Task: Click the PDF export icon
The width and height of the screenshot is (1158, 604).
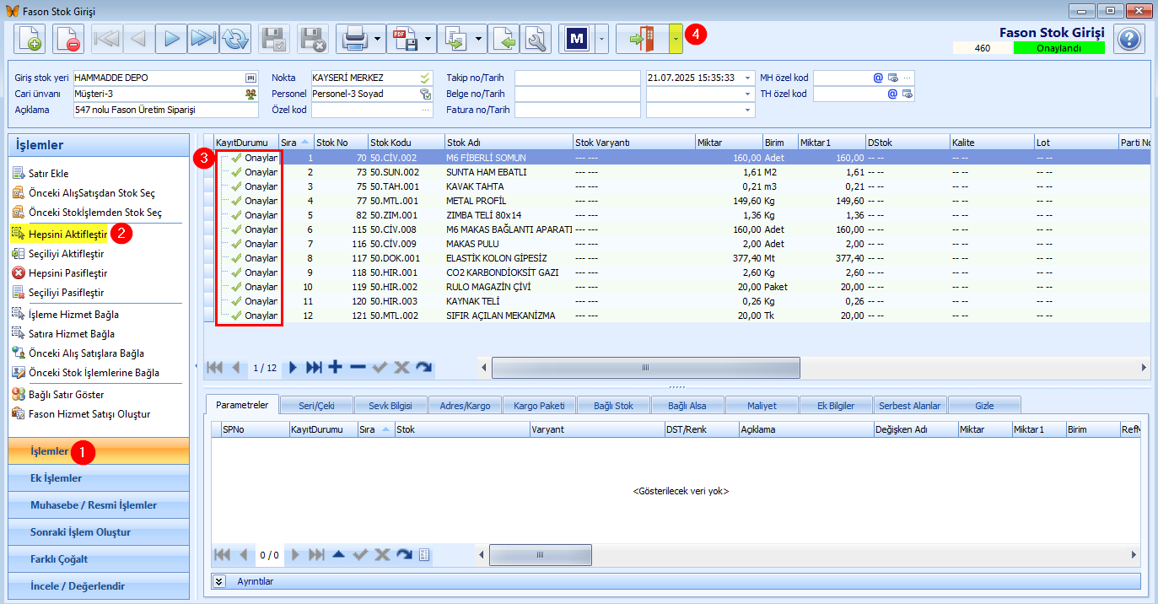Action: tap(406, 39)
